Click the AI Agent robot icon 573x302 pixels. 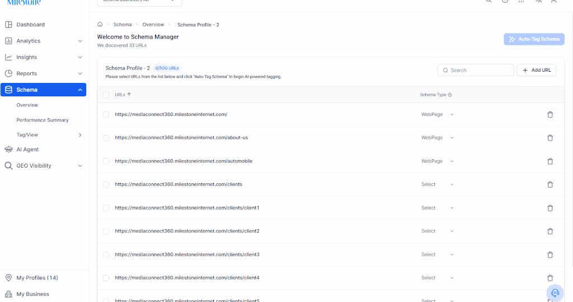(8, 150)
